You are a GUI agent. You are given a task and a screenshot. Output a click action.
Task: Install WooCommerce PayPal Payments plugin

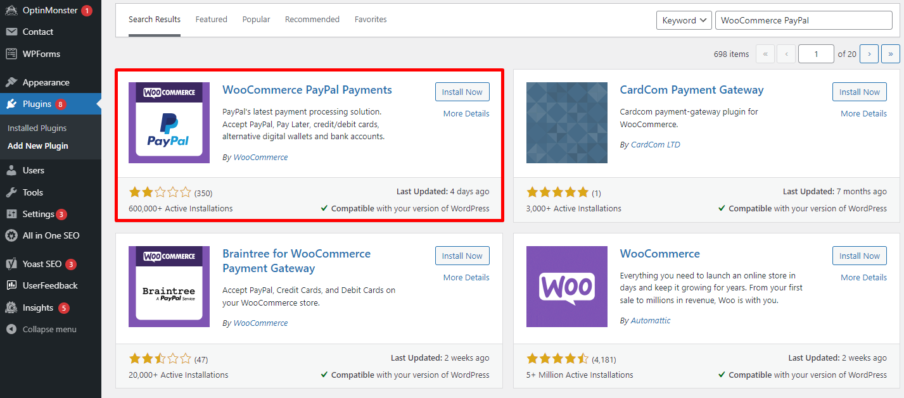coord(462,92)
